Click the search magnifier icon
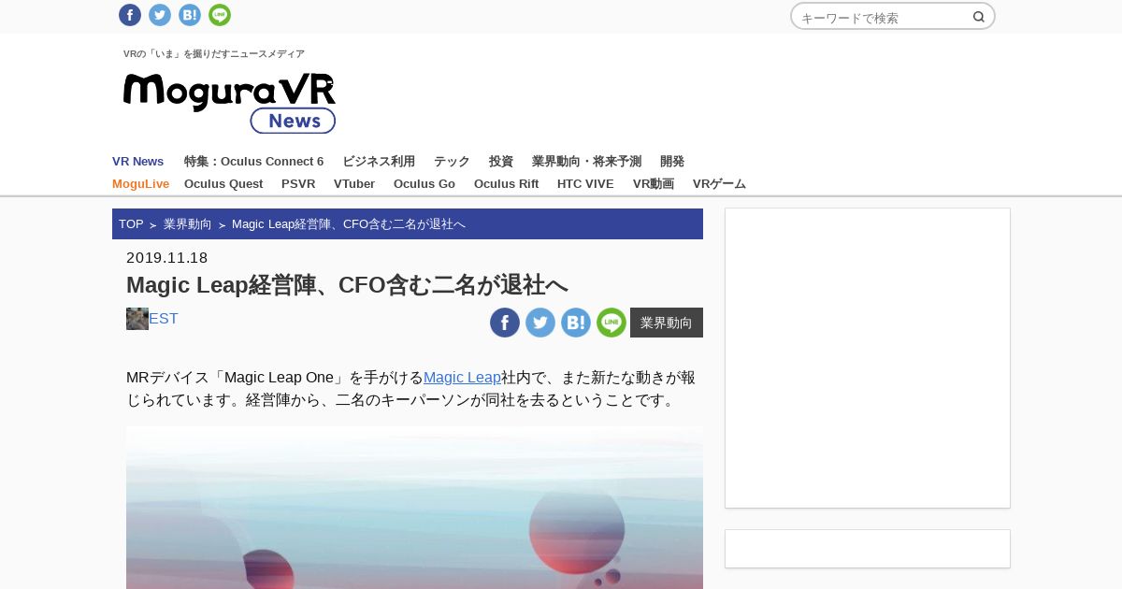This screenshot has height=589, width=1122. (x=979, y=17)
